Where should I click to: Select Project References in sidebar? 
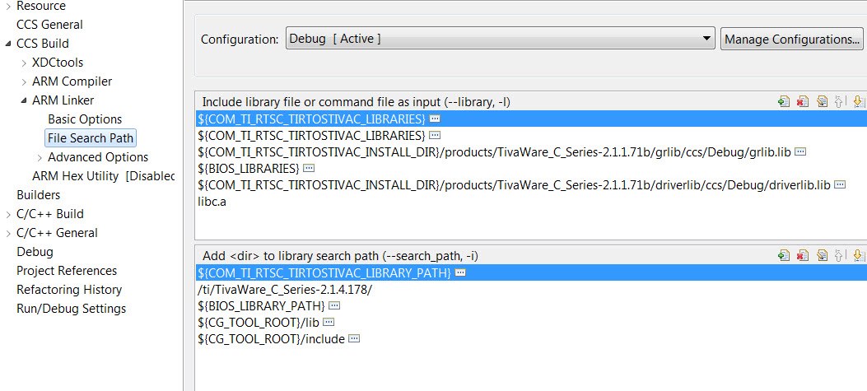[x=67, y=271]
